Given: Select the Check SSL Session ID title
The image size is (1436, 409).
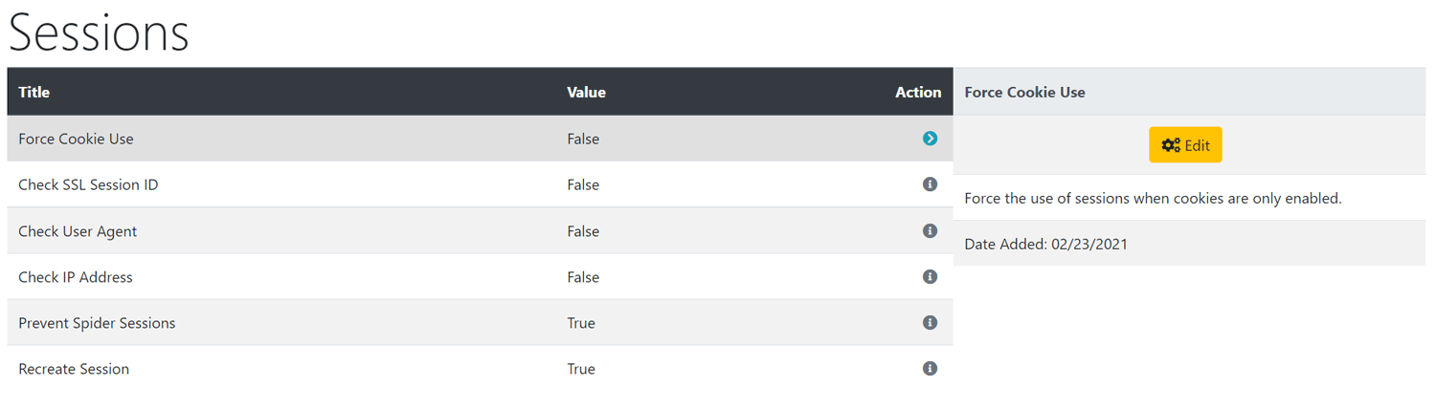Looking at the screenshot, I should (88, 184).
